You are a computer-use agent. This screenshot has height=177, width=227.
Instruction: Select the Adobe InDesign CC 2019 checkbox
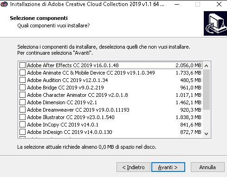[22, 132]
